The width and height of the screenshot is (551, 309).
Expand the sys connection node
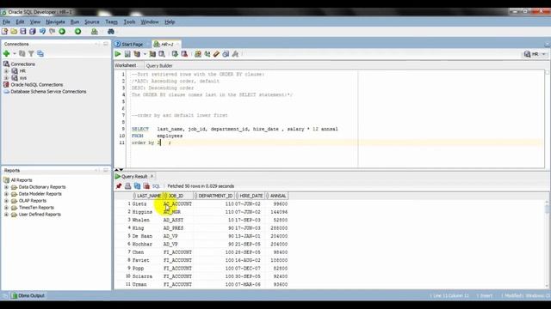[6, 78]
